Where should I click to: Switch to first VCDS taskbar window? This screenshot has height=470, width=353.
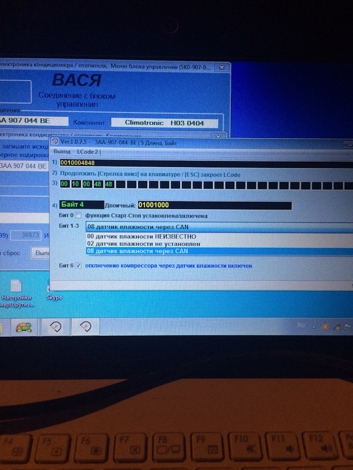tap(54, 326)
